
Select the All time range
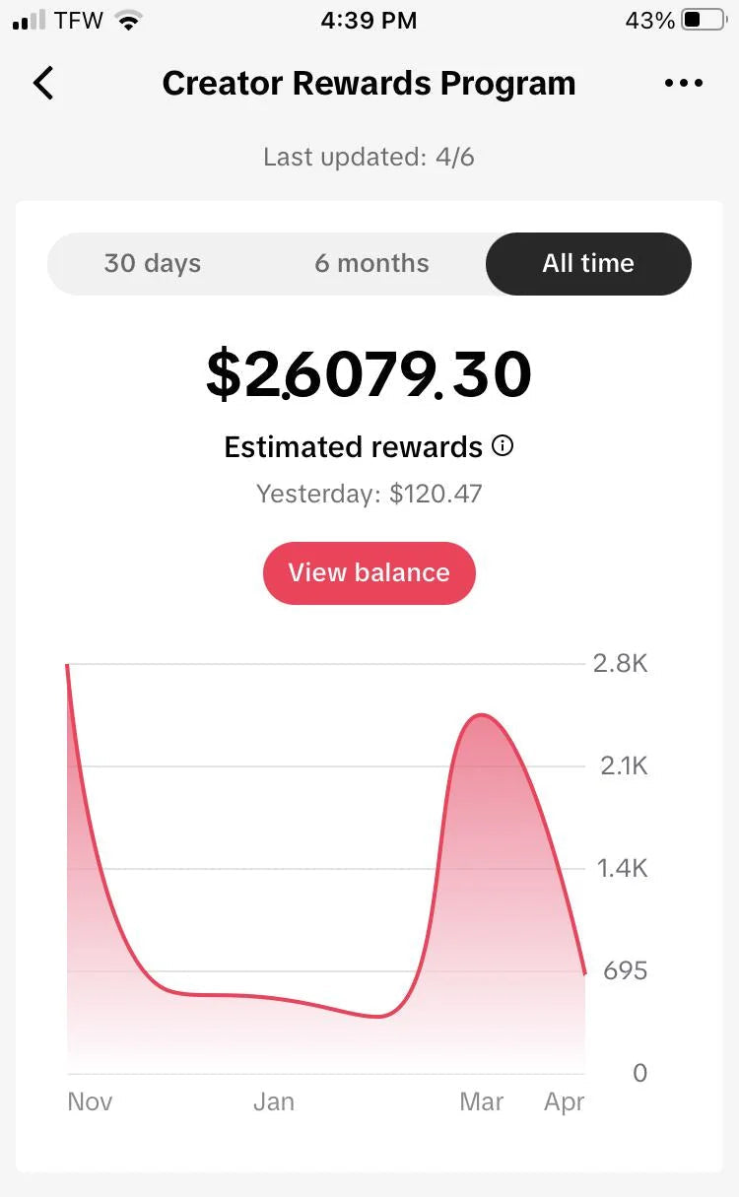point(588,263)
